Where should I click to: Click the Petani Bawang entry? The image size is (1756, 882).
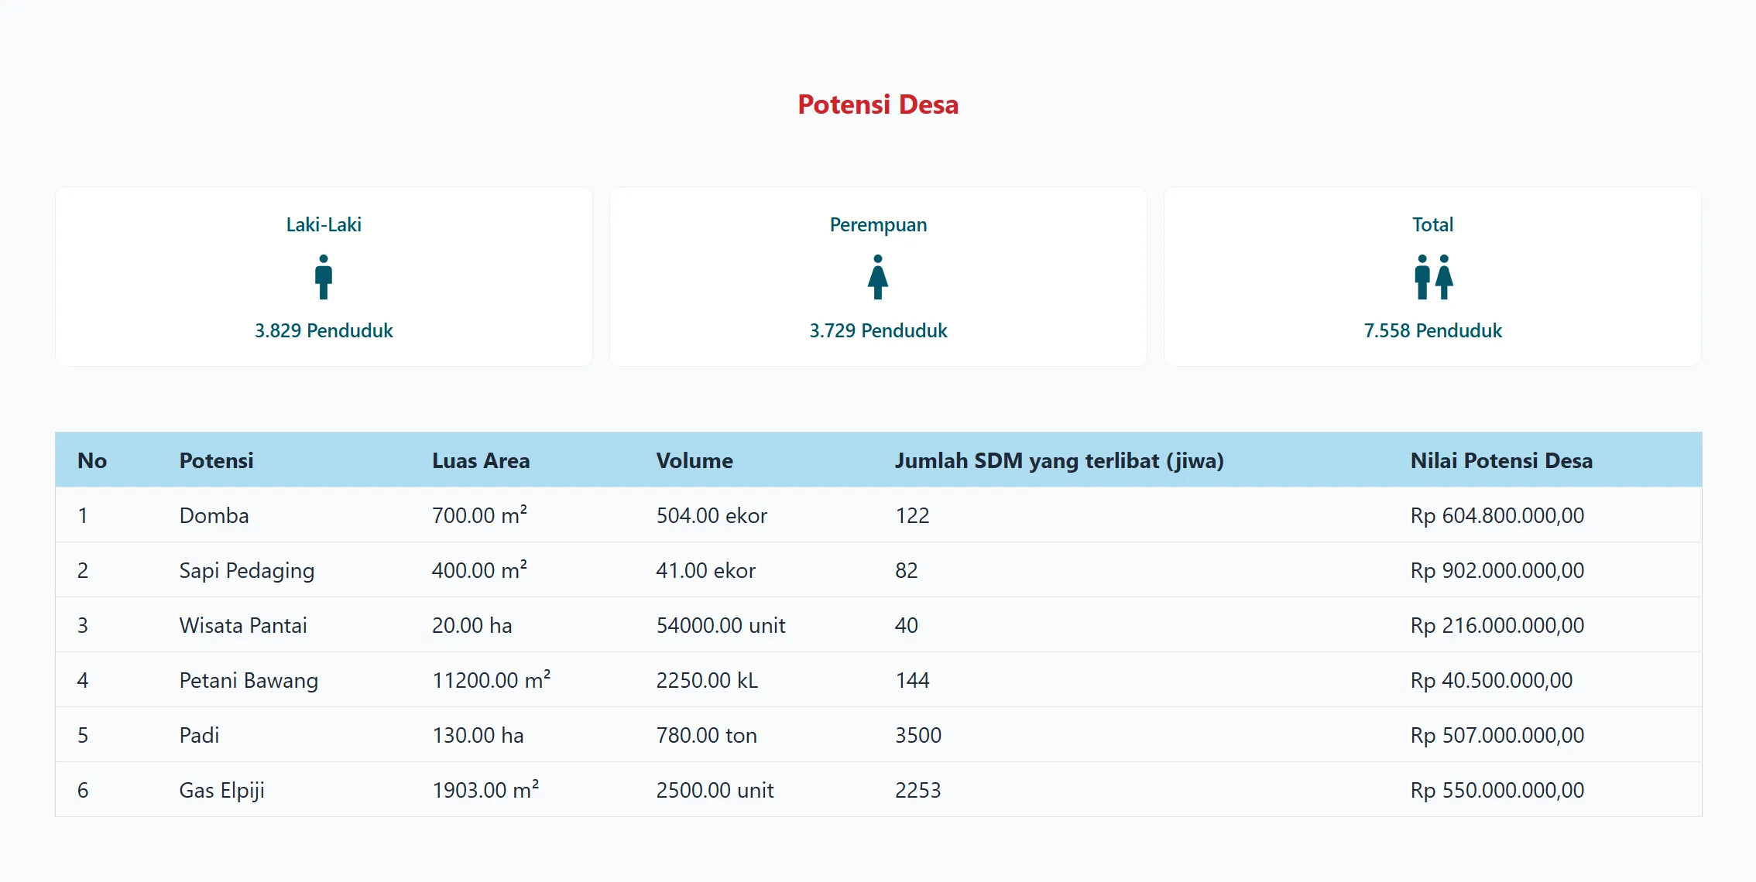point(248,680)
